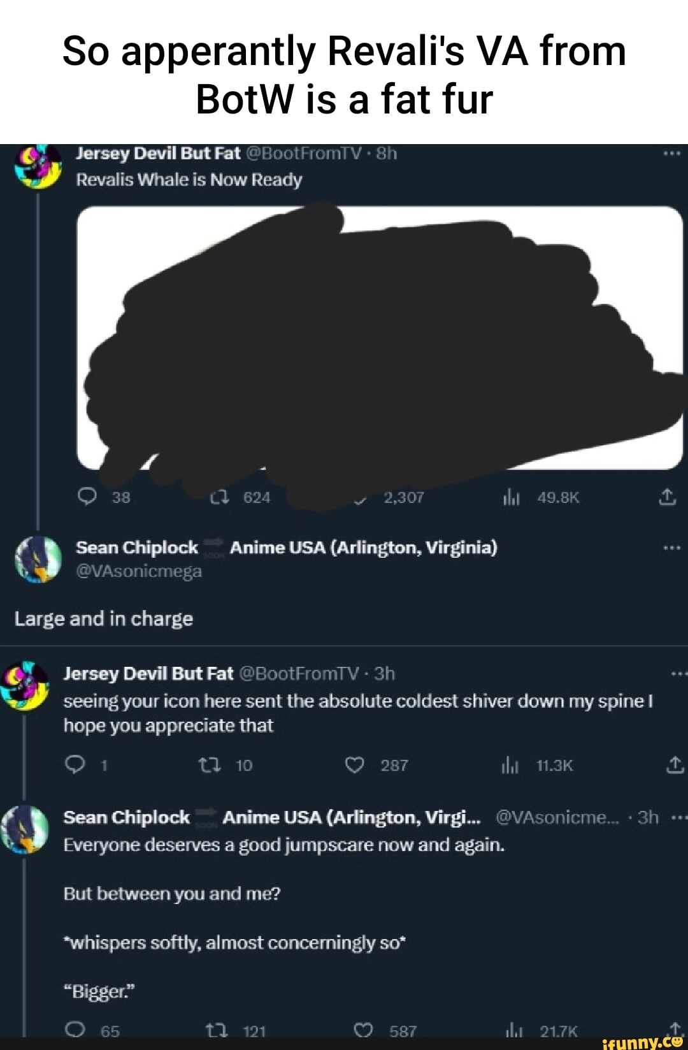Open more options on the "coldest shiver" tweet
Screen dimensions: 688x1050
[679, 673]
